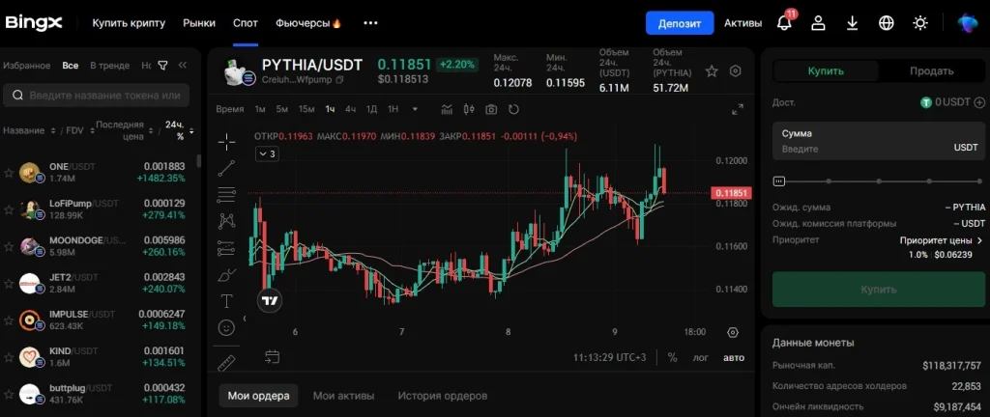Favorite the KIND/USDT star
The height and width of the screenshot is (417, 990).
tap(9, 357)
